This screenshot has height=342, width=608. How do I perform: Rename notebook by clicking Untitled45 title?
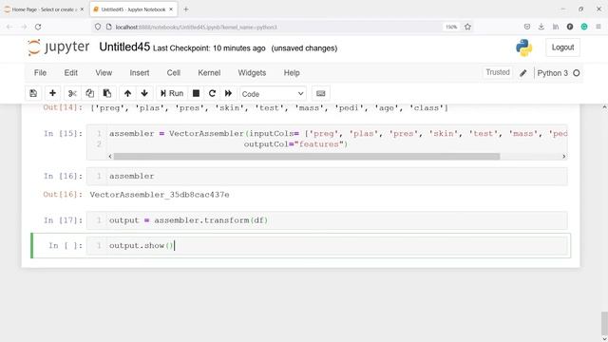[124, 47]
